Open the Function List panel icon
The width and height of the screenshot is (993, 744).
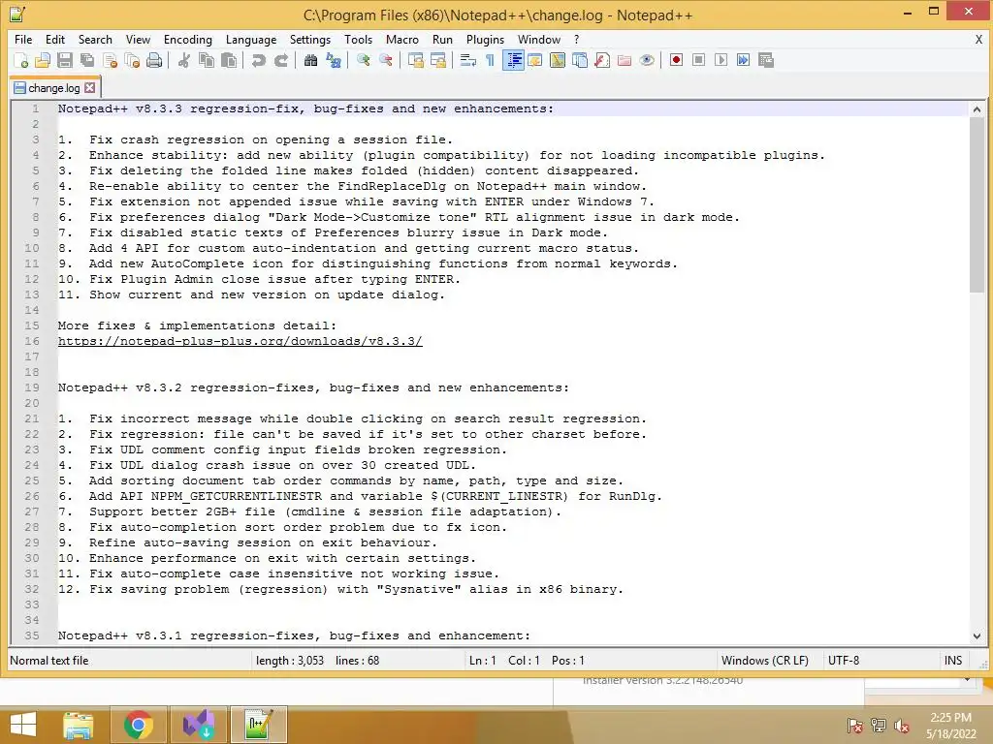point(602,60)
